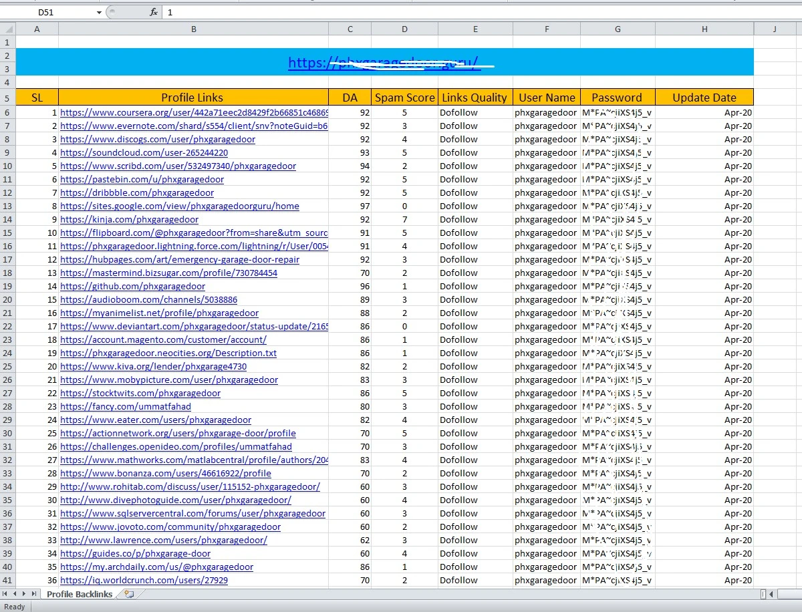
Task: Click the select all corner button
Action: pos(7,29)
